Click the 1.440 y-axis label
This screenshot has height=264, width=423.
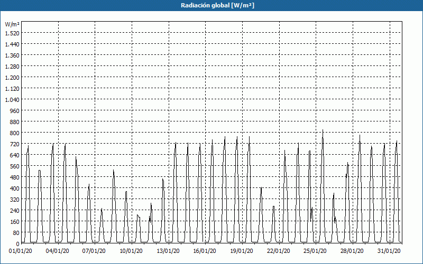coord(12,44)
